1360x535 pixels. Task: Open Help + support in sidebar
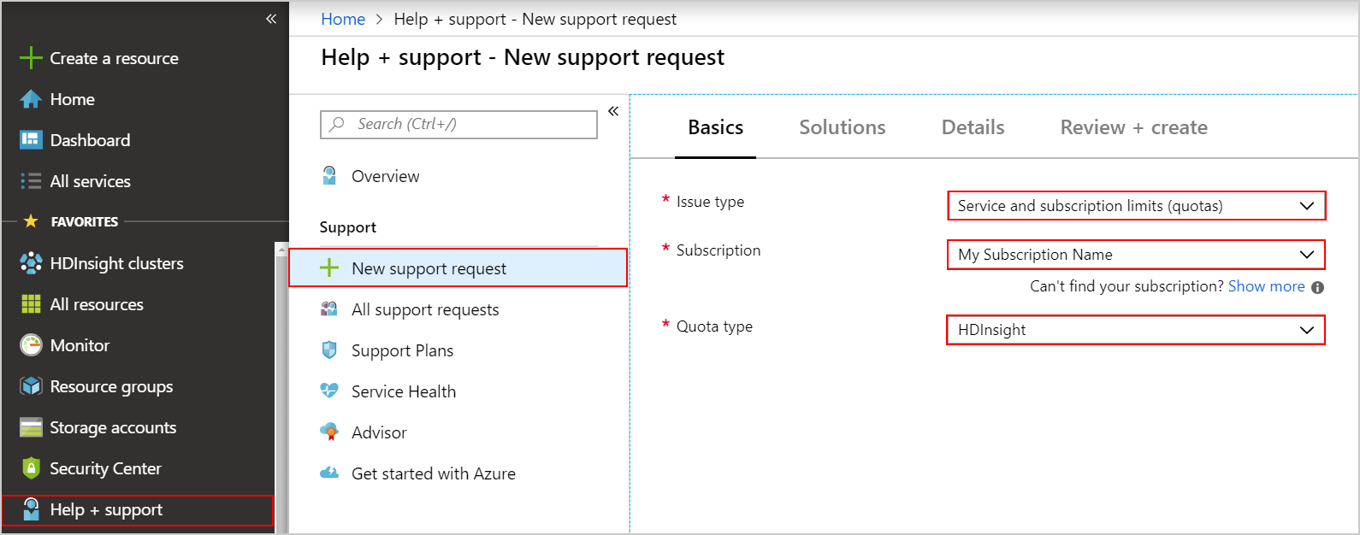pos(138,509)
